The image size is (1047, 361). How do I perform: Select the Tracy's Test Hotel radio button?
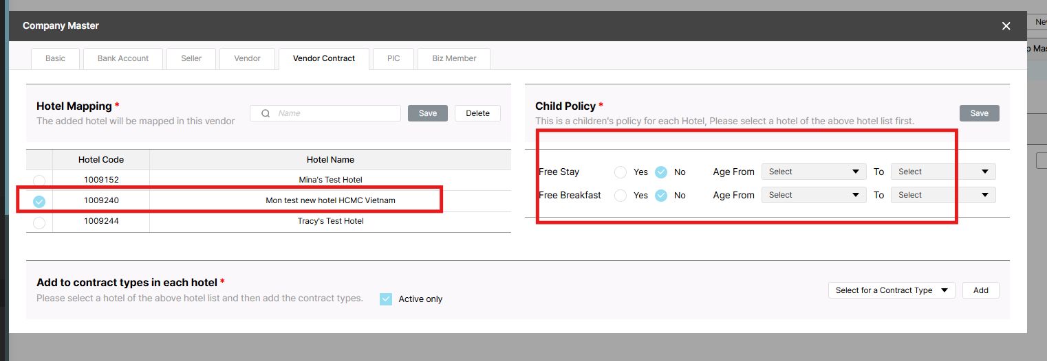[39, 222]
